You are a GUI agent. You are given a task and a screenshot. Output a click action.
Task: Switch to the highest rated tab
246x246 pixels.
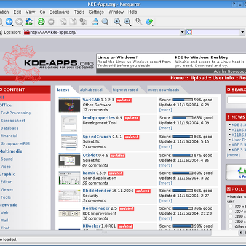click(x=125, y=90)
